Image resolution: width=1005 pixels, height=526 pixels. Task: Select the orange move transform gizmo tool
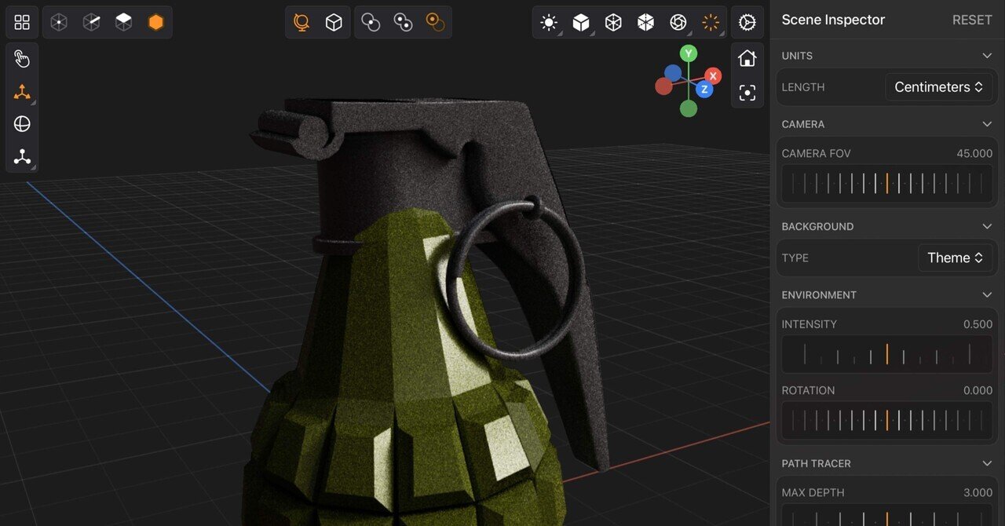[22, 92]
